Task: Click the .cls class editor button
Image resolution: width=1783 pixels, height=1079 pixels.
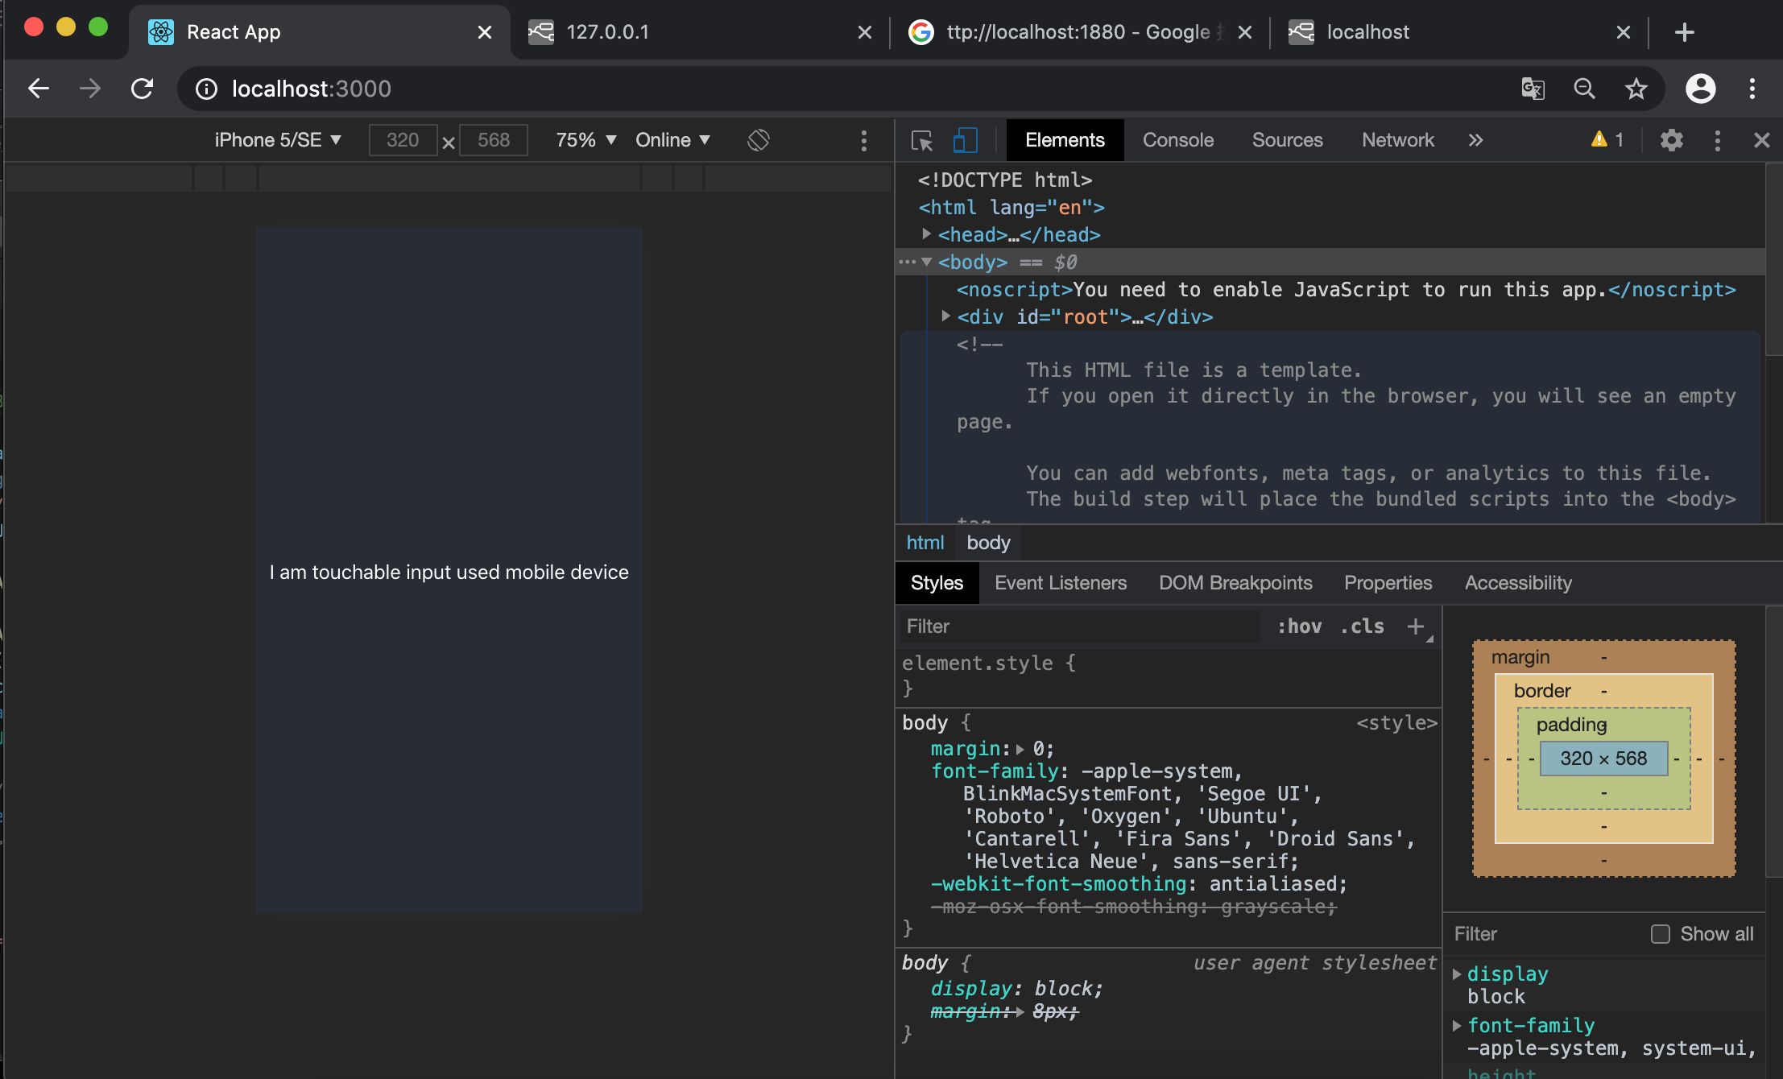Action: tap(1362, 624)
